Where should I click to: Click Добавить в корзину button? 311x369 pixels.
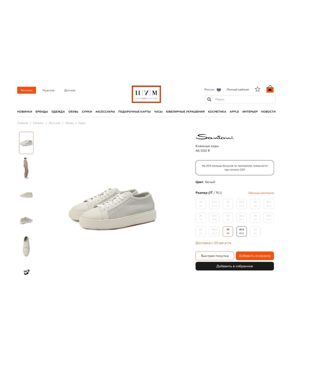click(255, 256)
